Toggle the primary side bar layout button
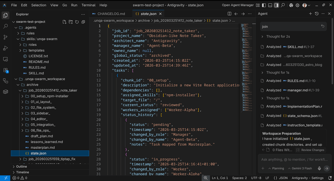 [264, 5]
